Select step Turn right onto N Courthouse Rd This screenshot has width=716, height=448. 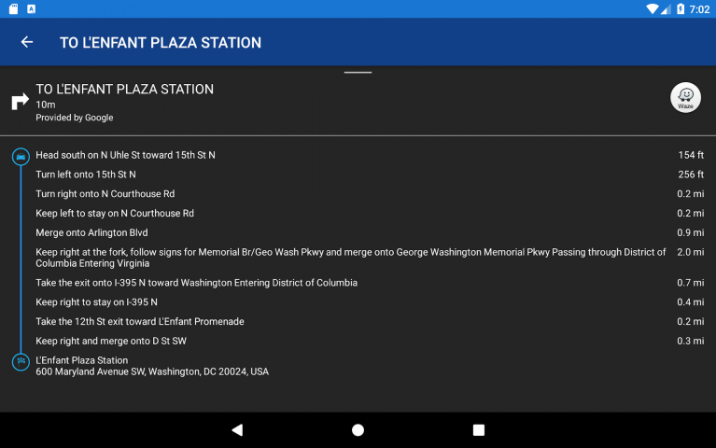pos(105,194)
